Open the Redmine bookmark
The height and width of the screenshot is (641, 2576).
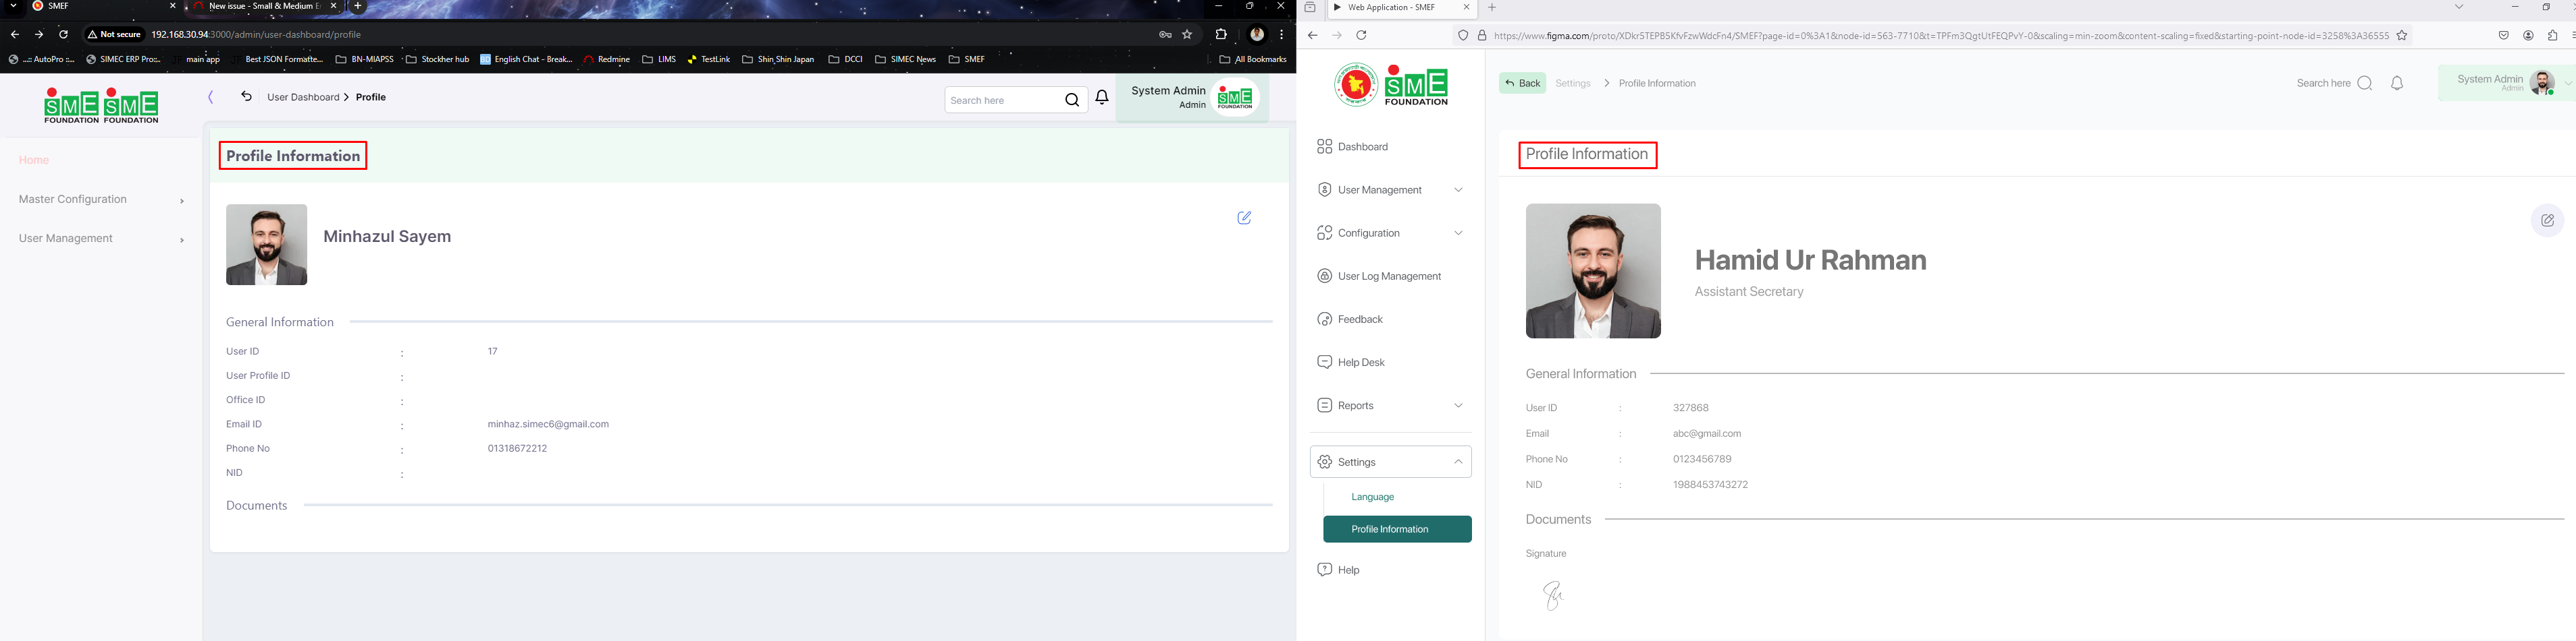coord(607,60)
